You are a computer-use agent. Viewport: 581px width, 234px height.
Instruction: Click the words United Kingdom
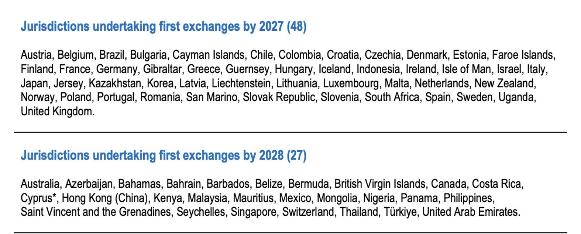tap(57, 112)
